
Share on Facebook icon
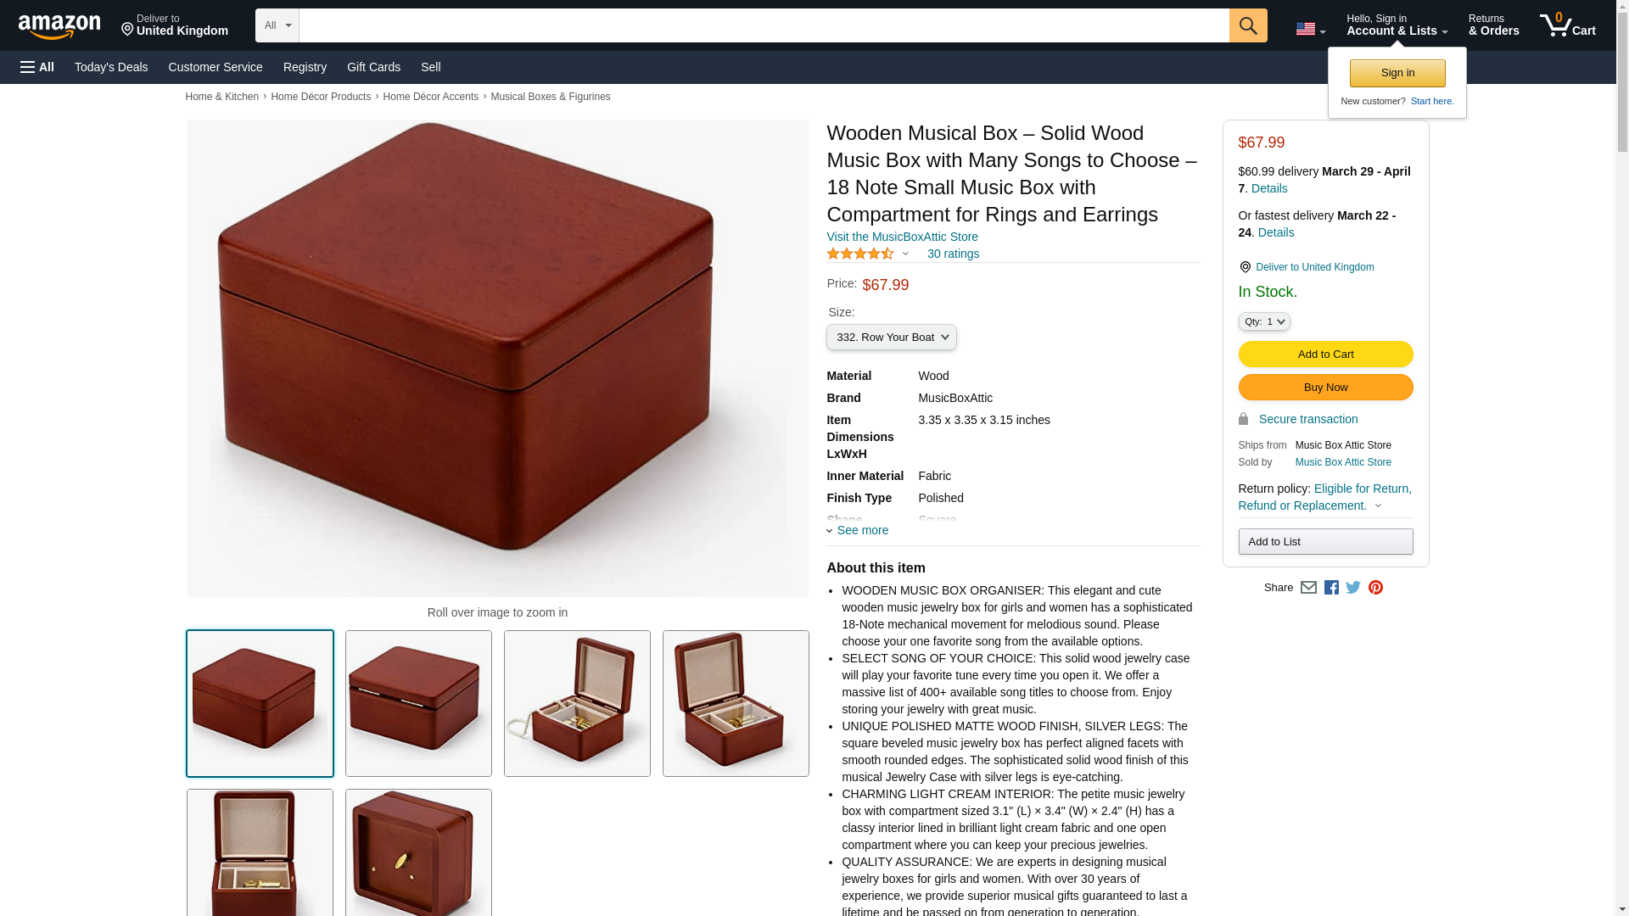point(1331,587)
